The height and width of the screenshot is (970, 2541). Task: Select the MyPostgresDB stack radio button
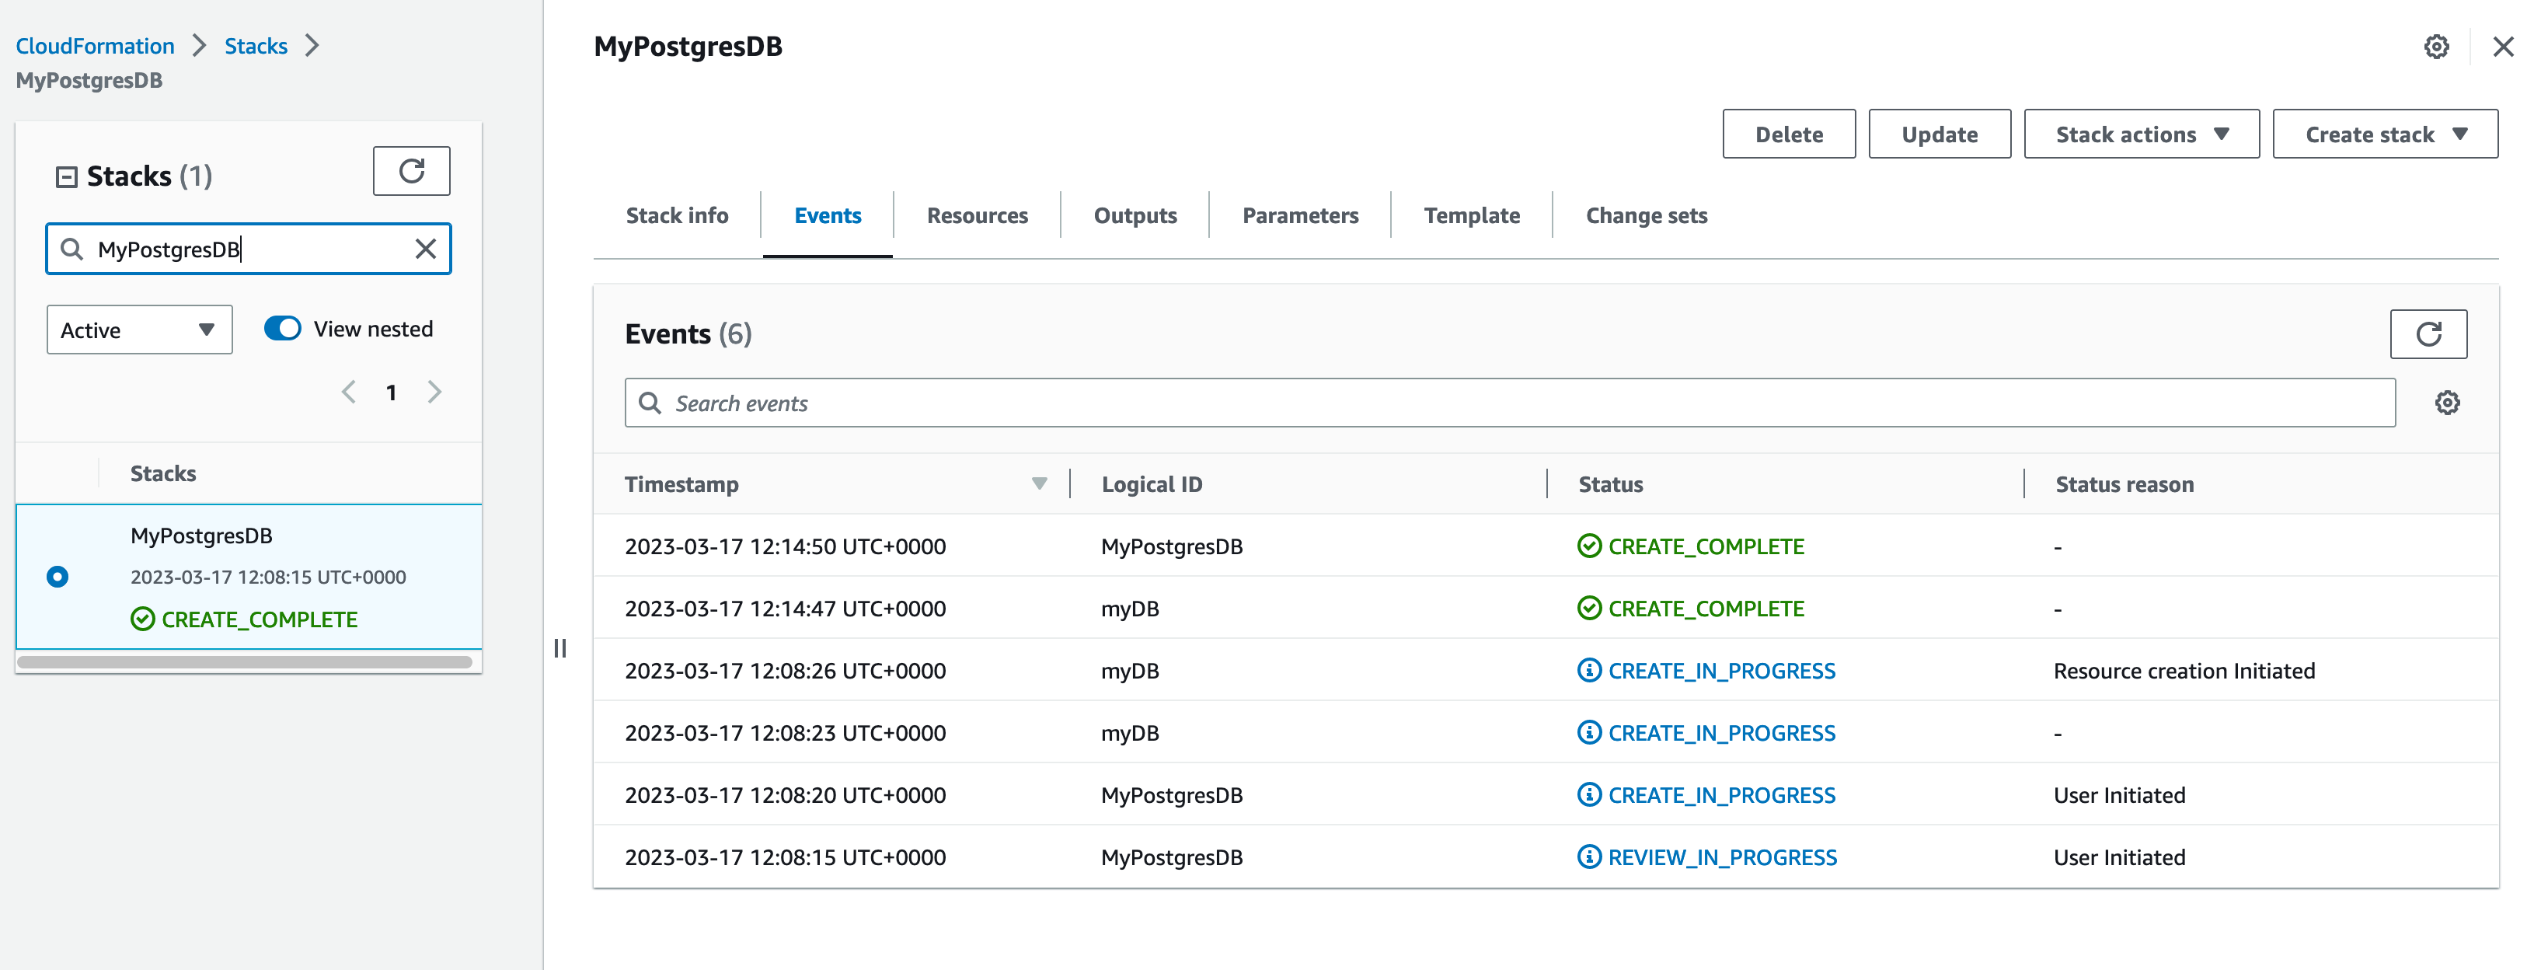[58, 576]
